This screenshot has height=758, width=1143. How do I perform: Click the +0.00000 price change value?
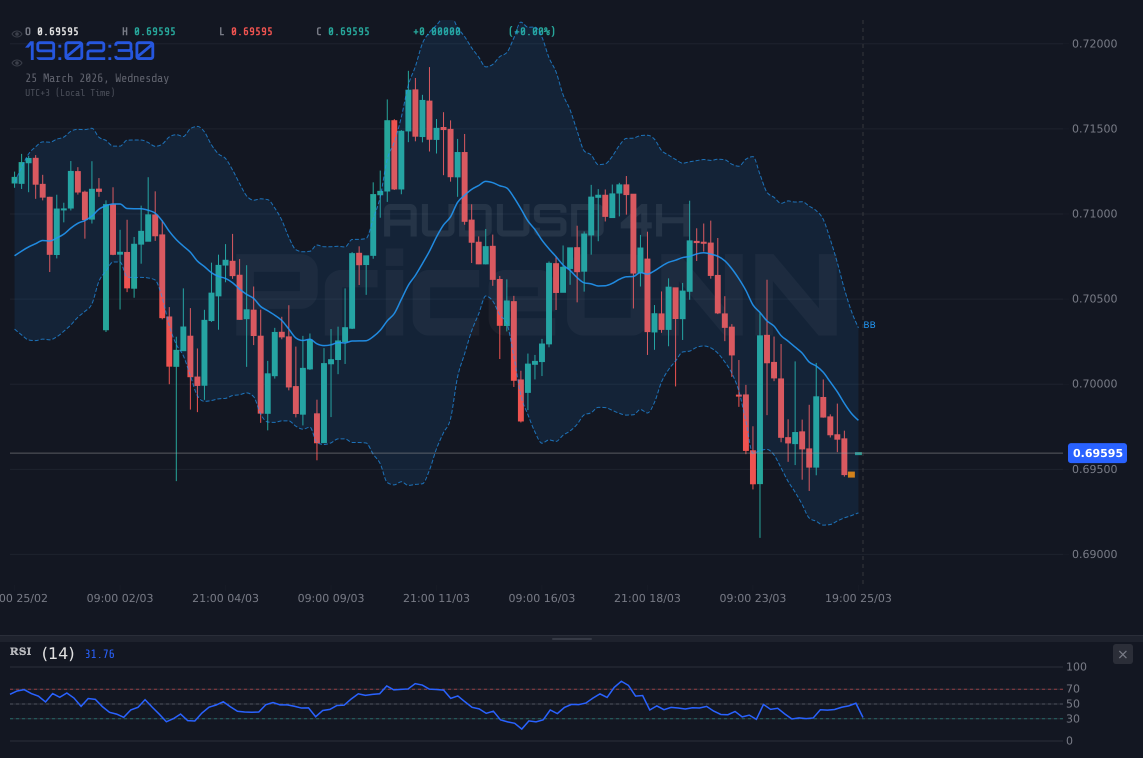point(436,31)
